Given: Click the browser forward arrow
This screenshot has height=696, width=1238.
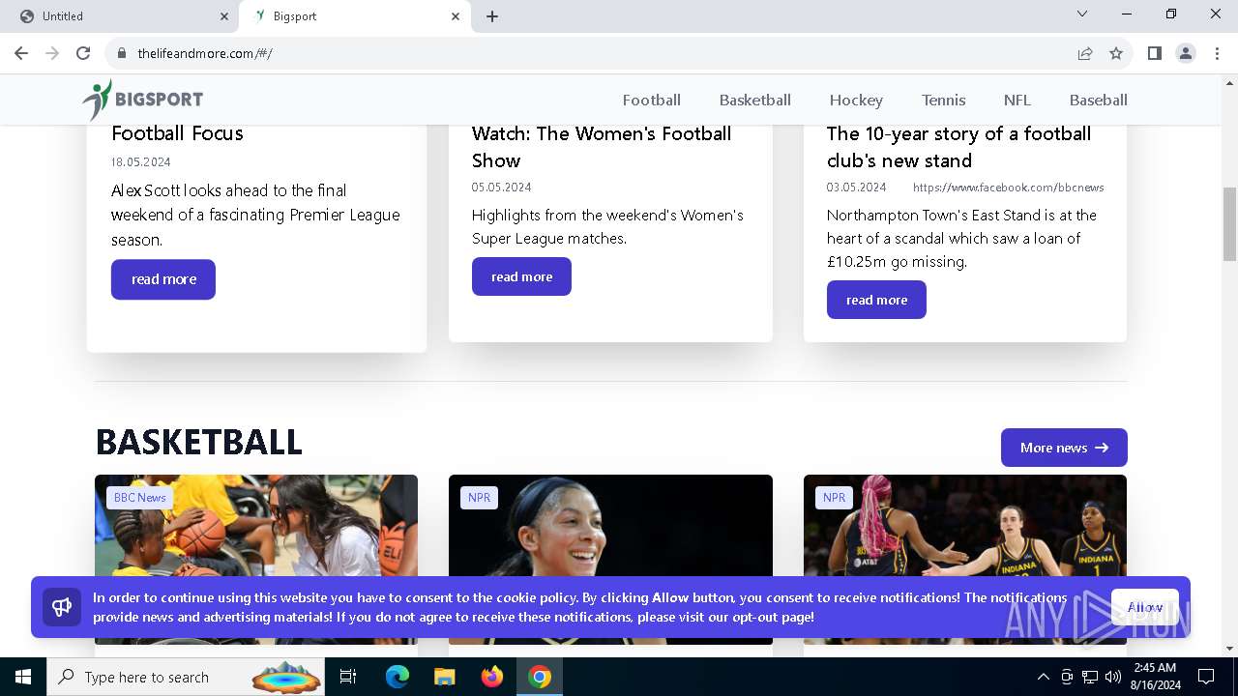Looking at the screenshot, I should pos(52,53).
